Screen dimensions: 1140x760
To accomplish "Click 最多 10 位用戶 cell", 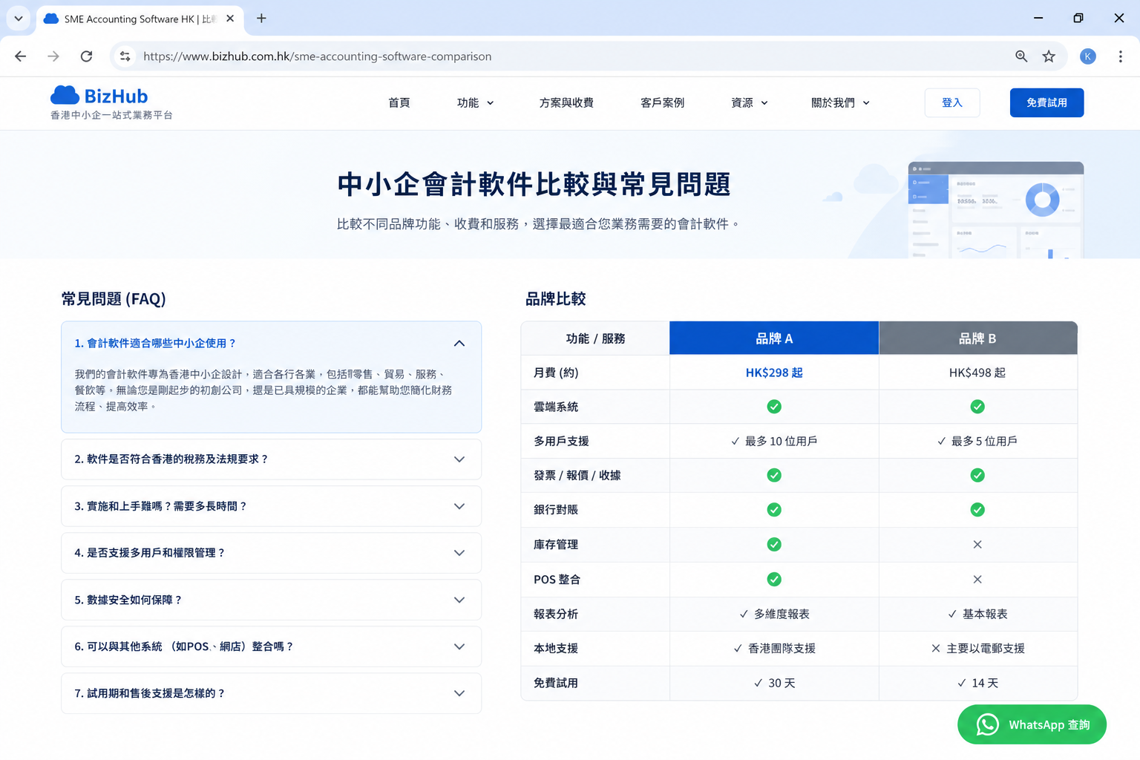I will (x=774, y=442).
